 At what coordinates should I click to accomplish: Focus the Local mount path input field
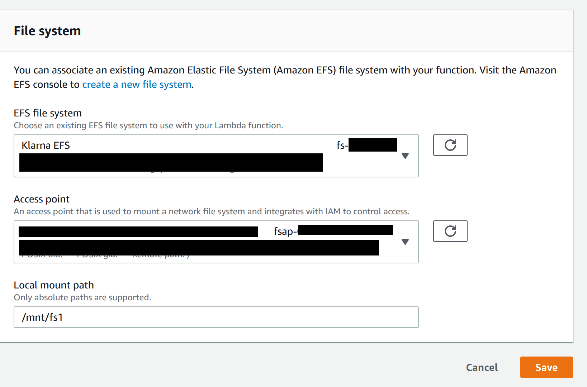(216, 317)
